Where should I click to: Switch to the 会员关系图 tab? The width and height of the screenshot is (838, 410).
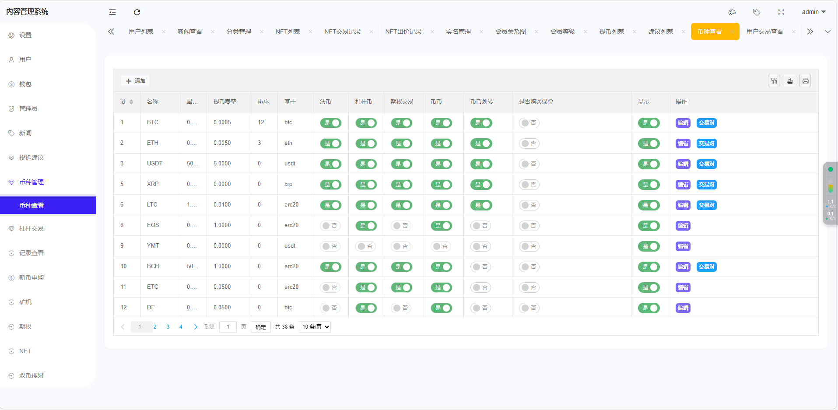tap(511, 32)
